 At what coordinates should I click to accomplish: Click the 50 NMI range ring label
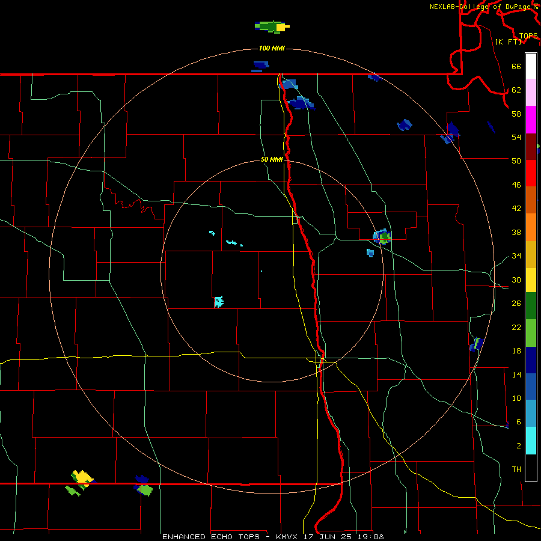coord(272,159)
